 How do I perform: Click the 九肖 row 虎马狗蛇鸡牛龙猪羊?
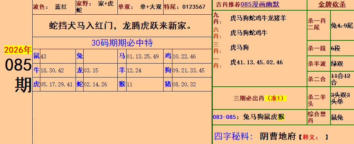(258, 18)
